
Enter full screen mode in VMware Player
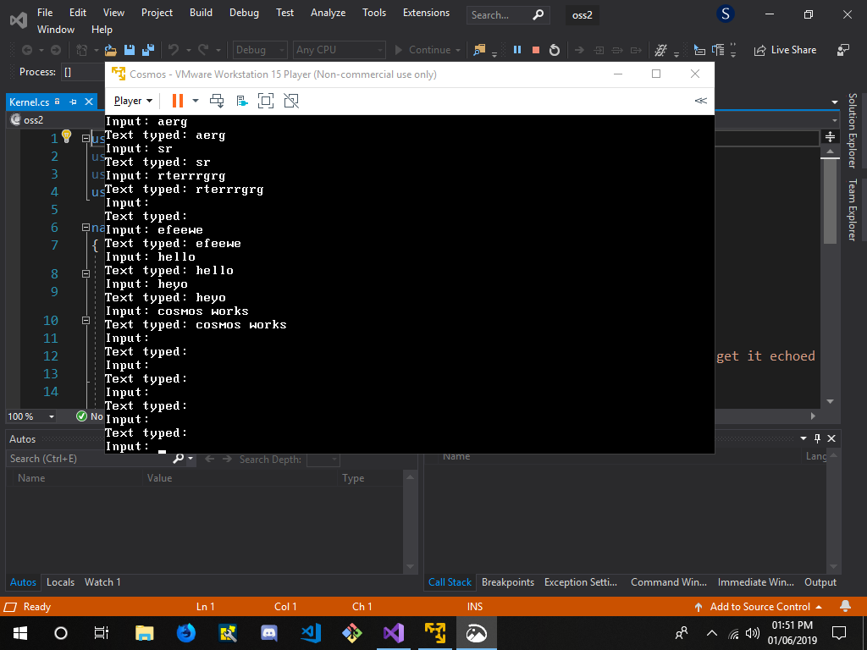point(264,101)
